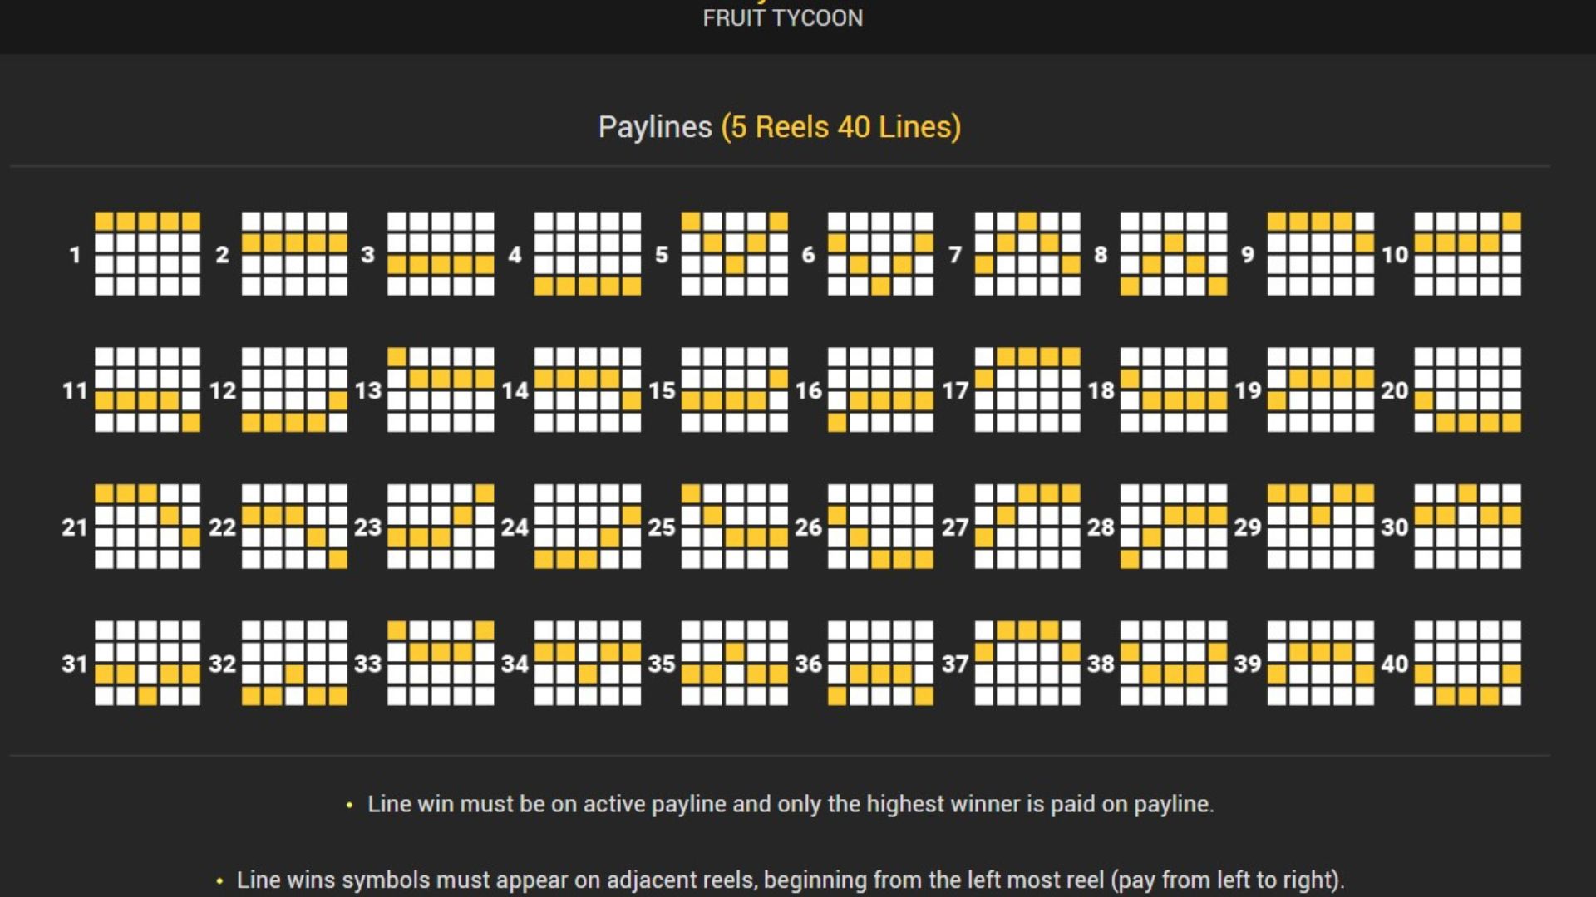Click the "Line win must be on active payline" rule
Viewport: 1596px width, 897px height.
click(x=790, y=804)
